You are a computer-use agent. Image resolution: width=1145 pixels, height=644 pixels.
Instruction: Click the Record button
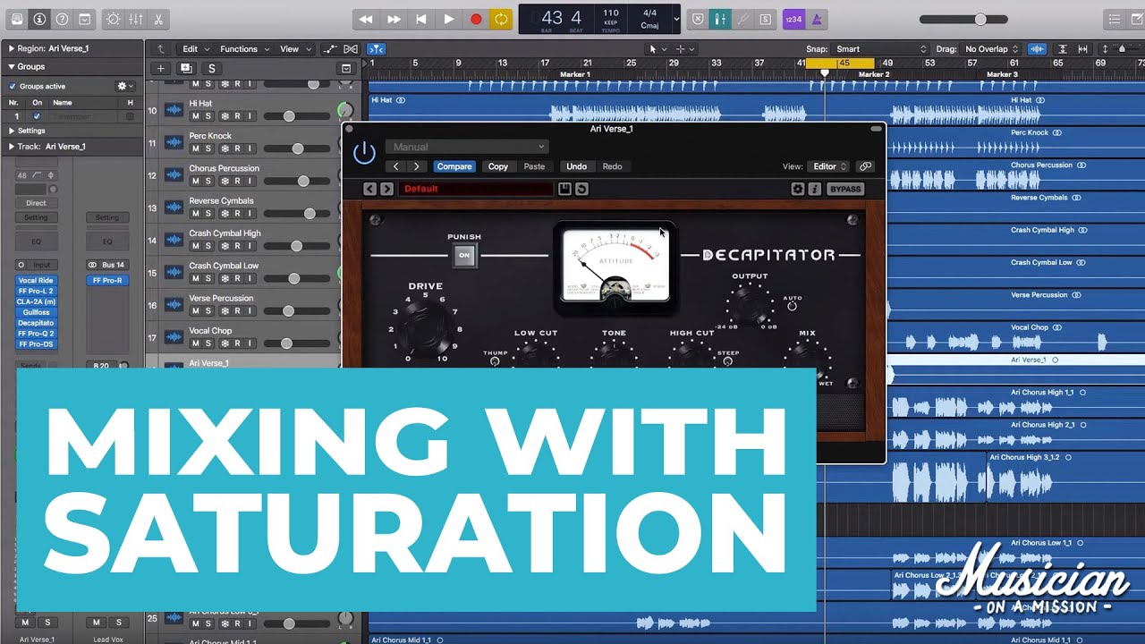(476, 19)
